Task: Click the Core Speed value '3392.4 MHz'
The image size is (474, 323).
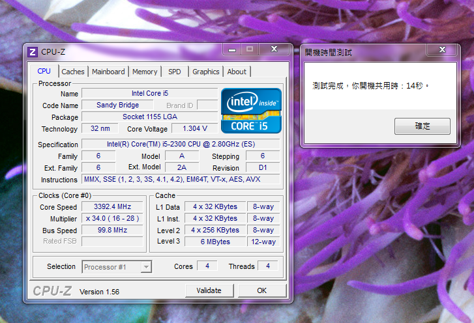Action: pos(112,207)
